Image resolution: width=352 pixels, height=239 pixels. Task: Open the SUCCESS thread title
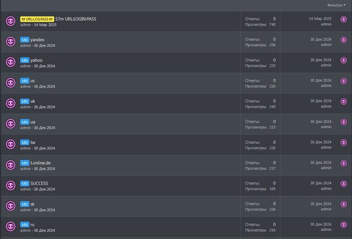[x=39, y=183]
